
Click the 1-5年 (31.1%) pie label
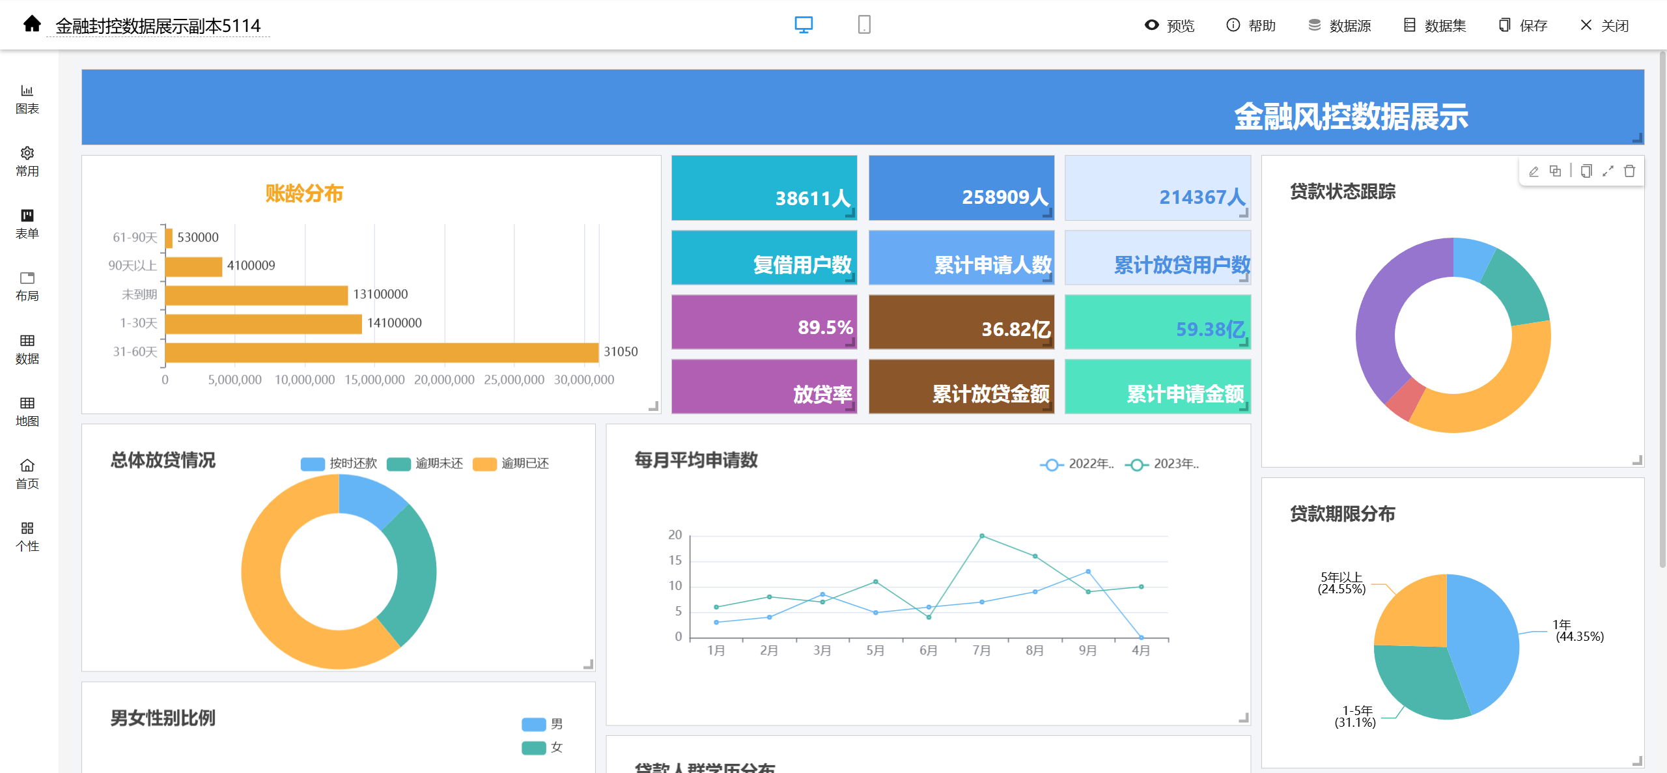(1356, 716)
